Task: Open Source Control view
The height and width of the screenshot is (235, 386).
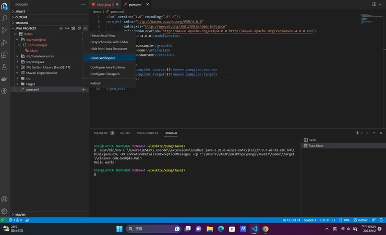Action: (x=5, y=30)
